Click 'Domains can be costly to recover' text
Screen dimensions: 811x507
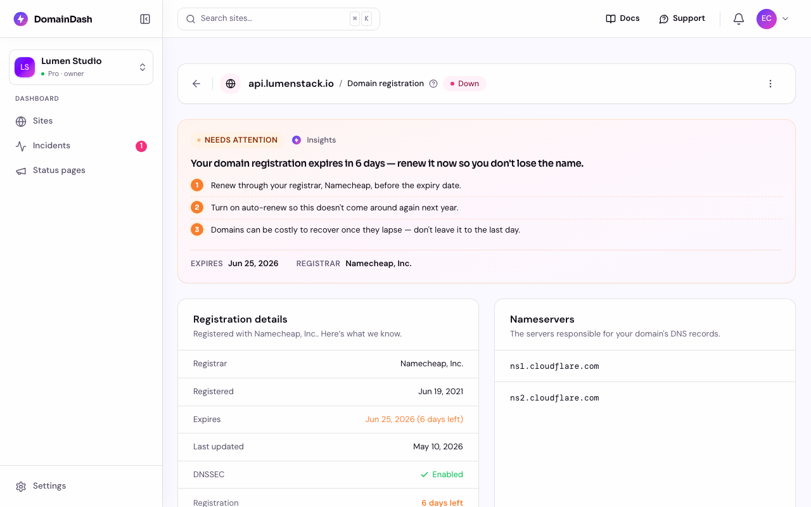tap(366, 230)
